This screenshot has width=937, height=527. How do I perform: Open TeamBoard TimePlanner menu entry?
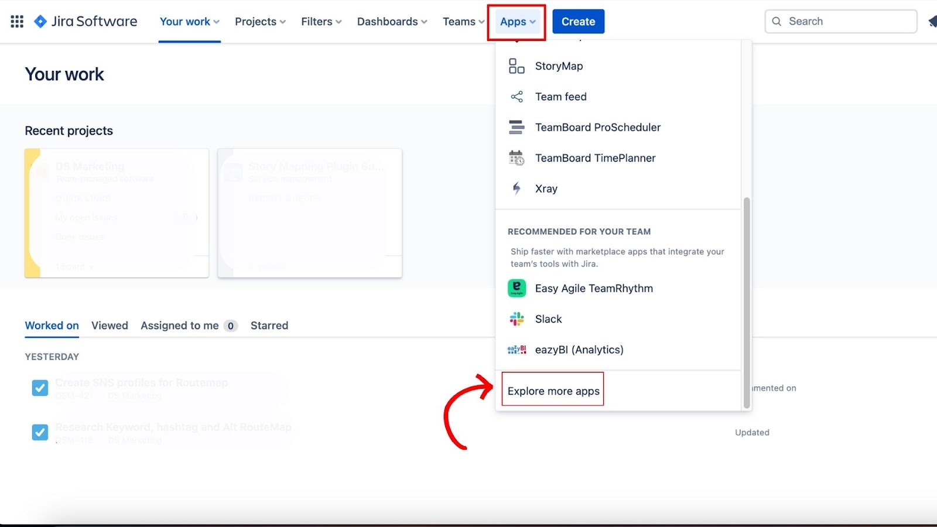(x=618, y=158)
